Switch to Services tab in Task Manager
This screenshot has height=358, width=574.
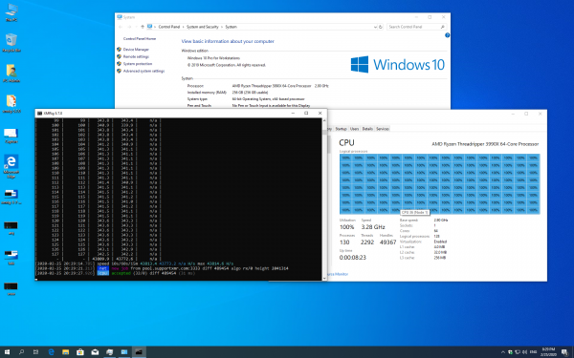pos(382,129)
